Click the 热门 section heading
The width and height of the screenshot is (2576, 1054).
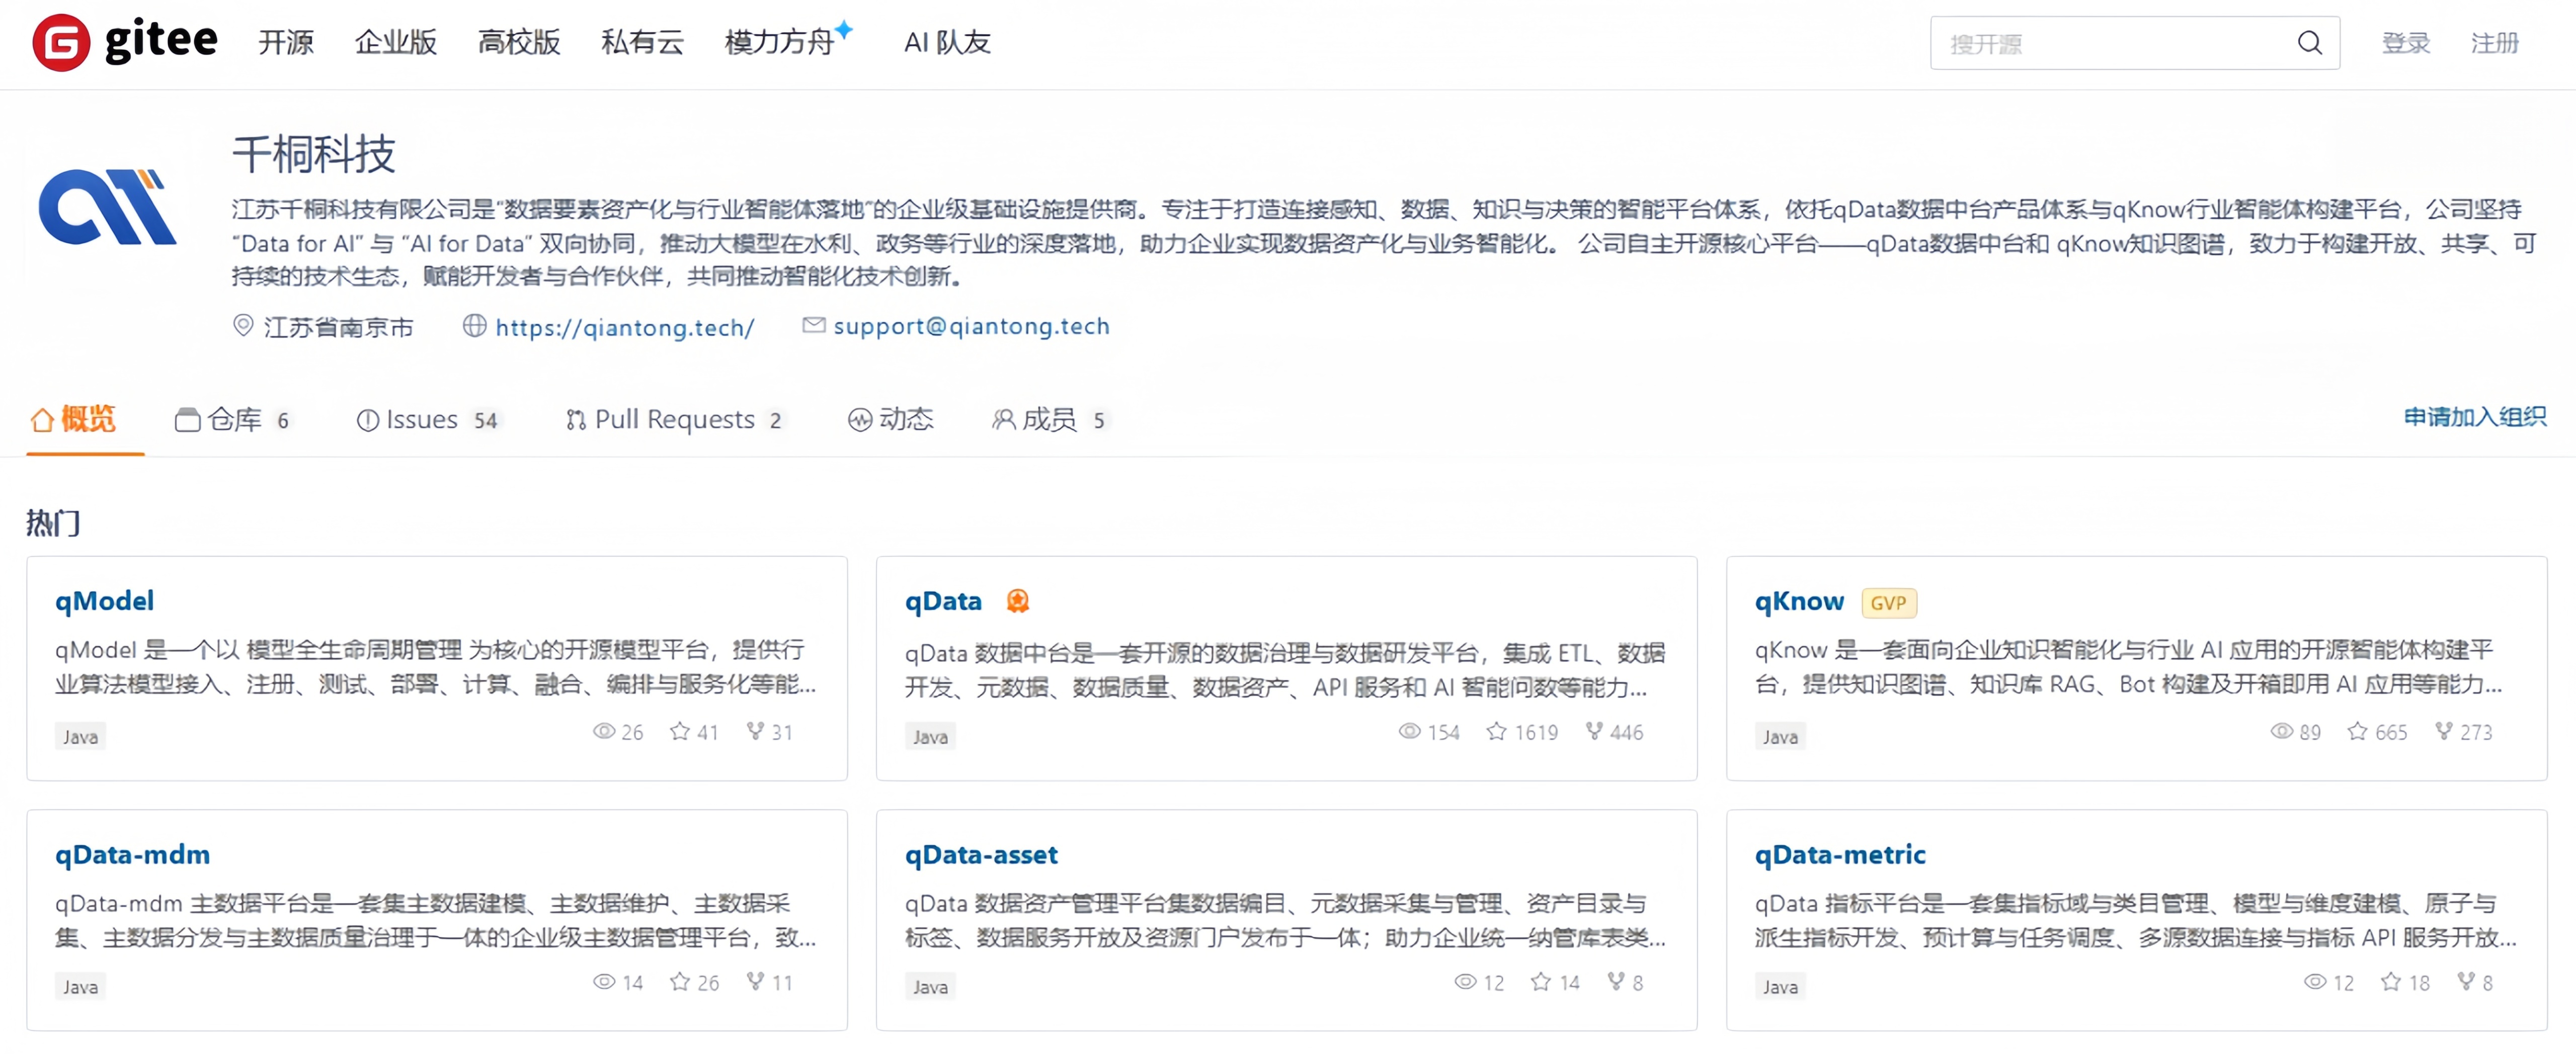click(x=53, y=522)
